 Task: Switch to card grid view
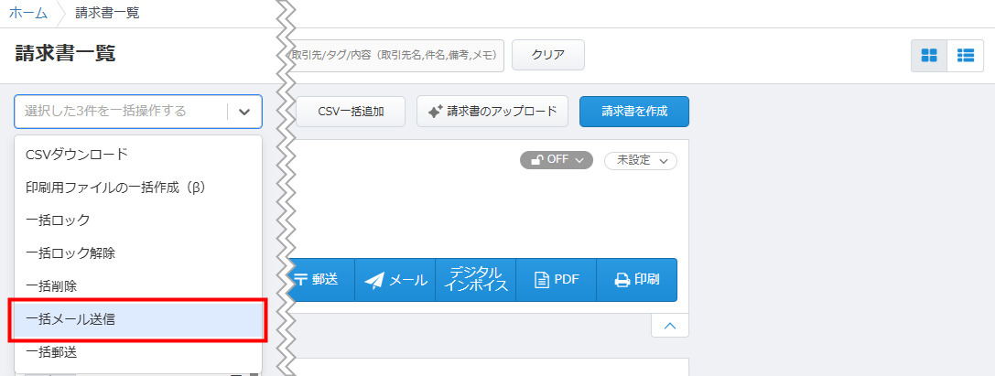pyautogui.click(x=928, y=55)
